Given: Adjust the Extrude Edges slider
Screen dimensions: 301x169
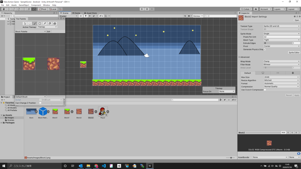Looking at the screenshot, I should coord(278,43).
